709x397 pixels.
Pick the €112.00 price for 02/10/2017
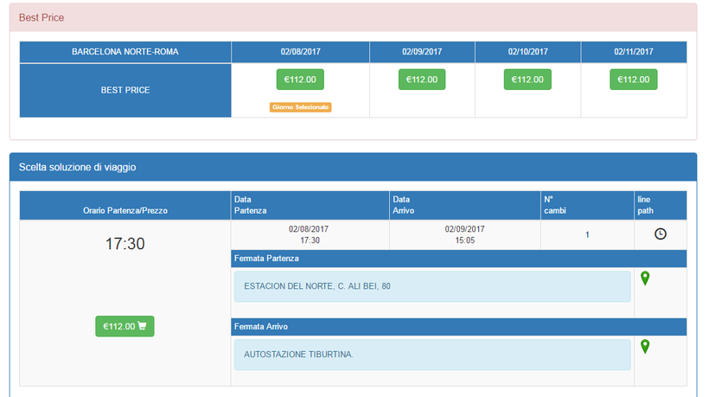pyautogui.click(x=527, y=80)
